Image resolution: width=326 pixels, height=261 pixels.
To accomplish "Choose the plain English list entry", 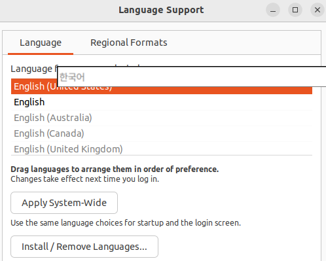I will click(162, 102).
